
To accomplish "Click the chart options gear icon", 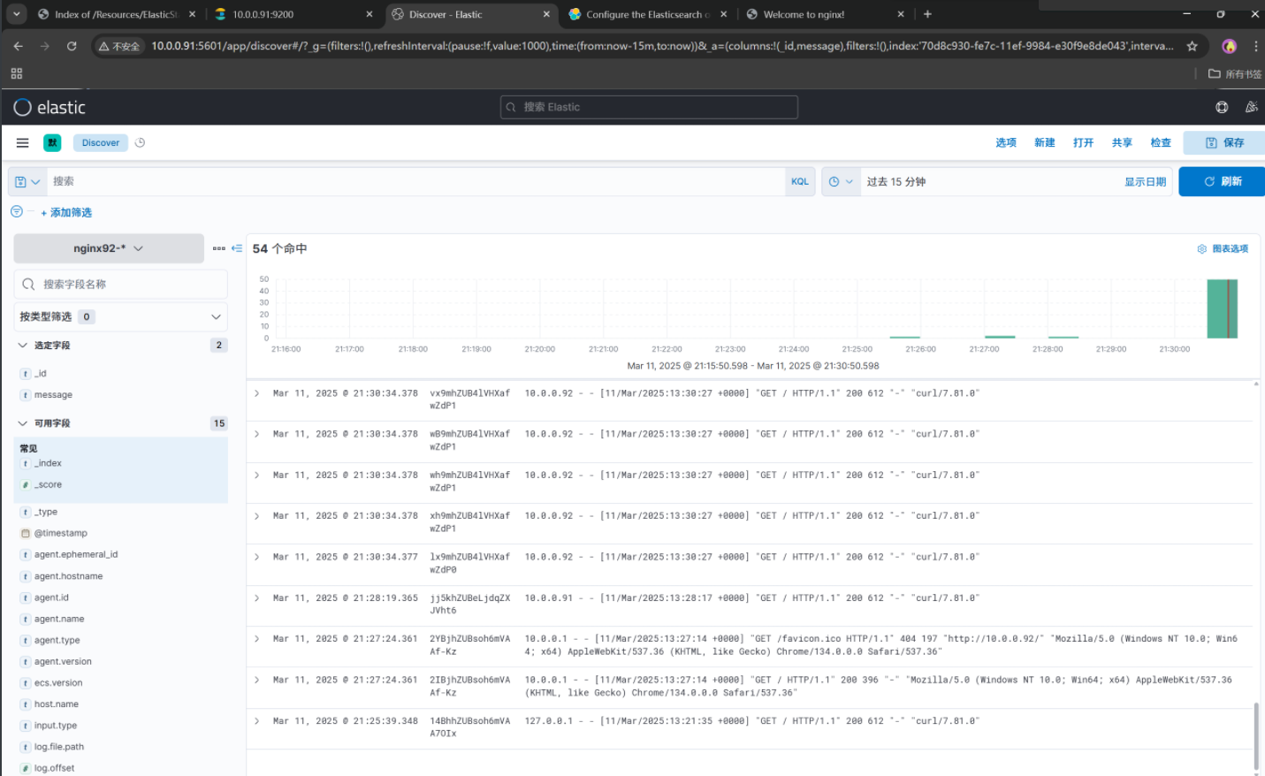I will click(1201, 249).
